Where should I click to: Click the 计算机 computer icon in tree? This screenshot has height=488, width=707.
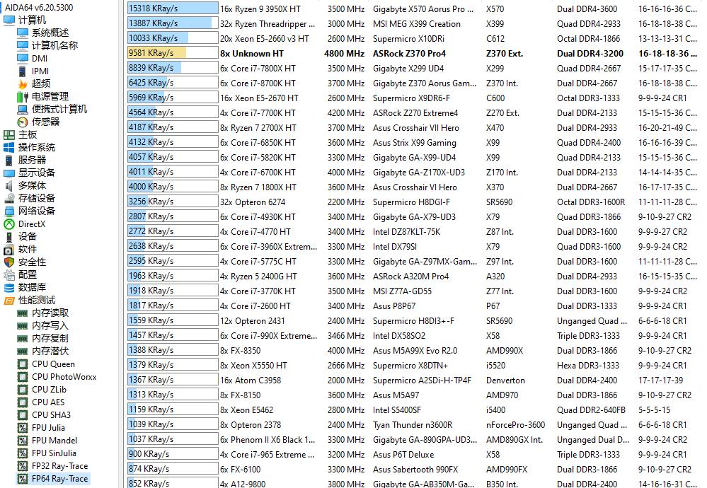9,21
